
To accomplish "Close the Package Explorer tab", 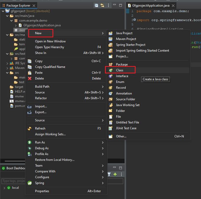I will tap(34, 6).
